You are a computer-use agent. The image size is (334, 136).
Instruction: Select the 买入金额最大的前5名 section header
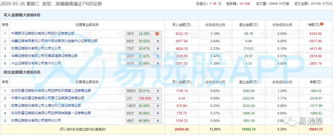[22, 15]
